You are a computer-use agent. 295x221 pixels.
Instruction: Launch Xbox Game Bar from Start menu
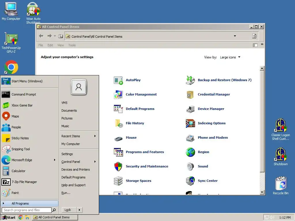click(x=30, y=105)
